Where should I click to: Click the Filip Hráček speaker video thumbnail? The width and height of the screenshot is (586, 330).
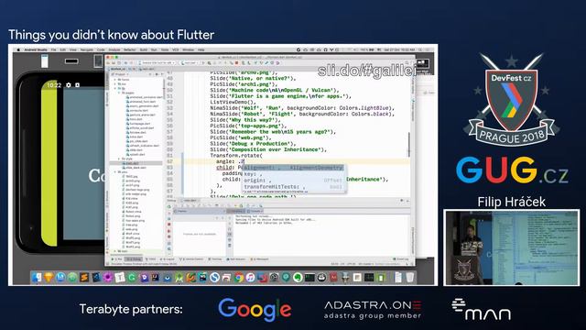[511, 247]
